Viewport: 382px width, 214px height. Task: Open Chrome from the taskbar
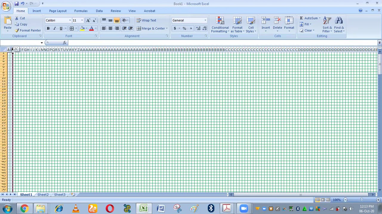(24, 208)
